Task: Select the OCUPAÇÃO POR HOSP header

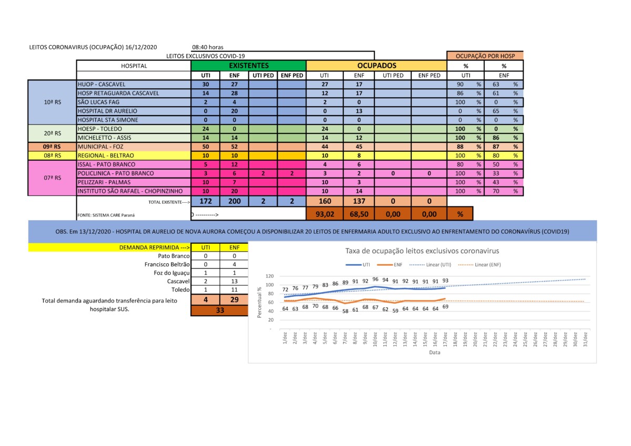Action: pos(485,56)
